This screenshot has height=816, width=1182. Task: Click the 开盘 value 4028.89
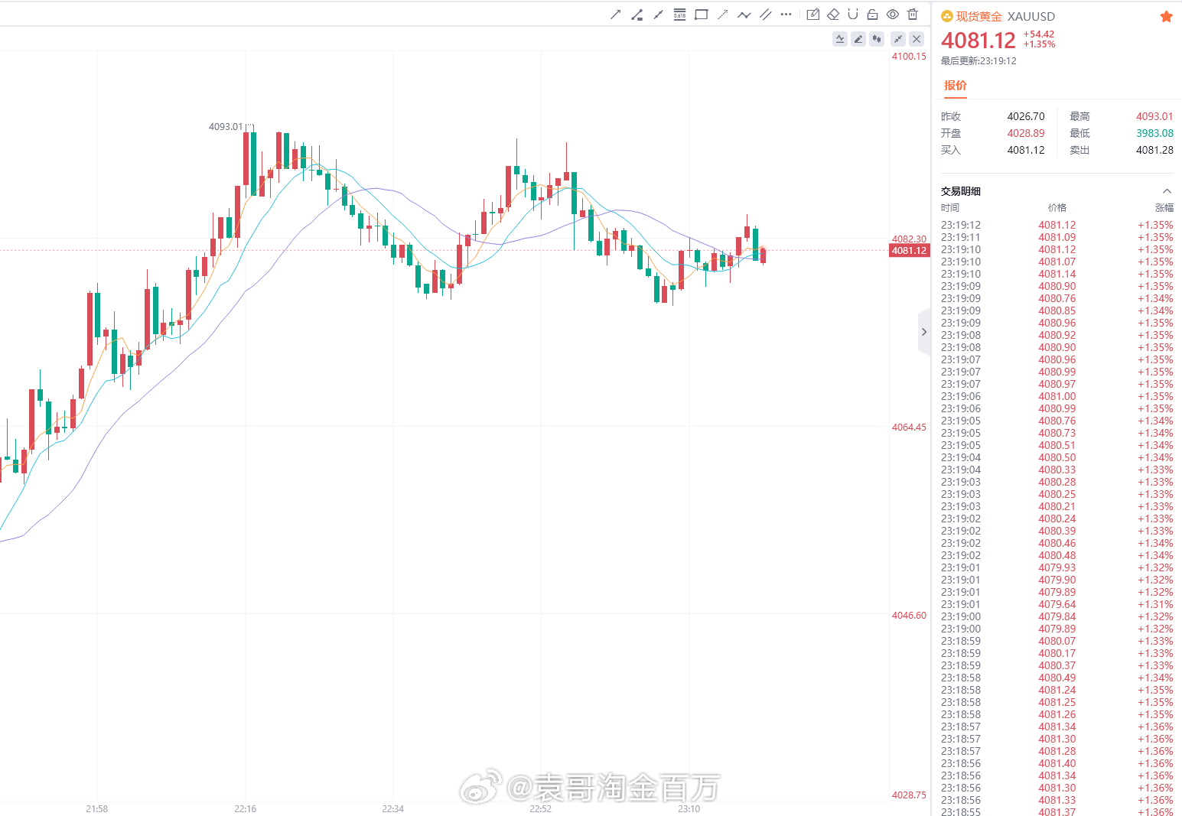pyautogui.click(x=1026, y=133)
